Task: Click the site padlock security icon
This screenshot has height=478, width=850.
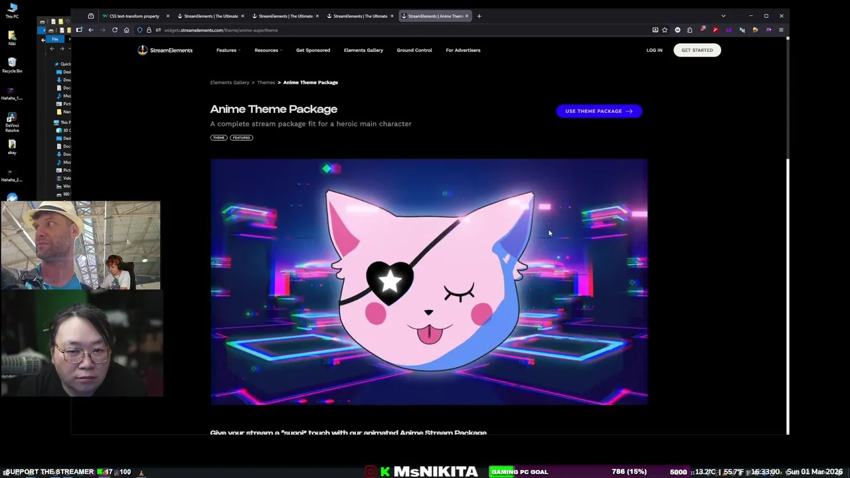Action: tap(149, 30)
